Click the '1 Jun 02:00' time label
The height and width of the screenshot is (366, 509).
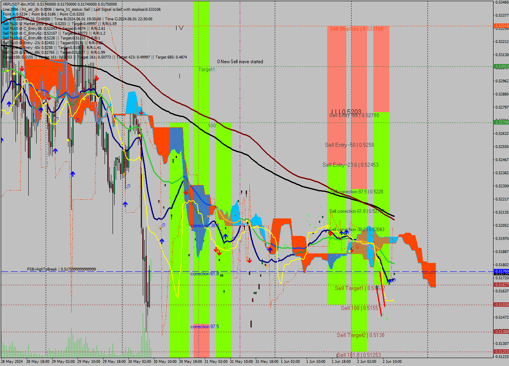[x=291, y=362]
